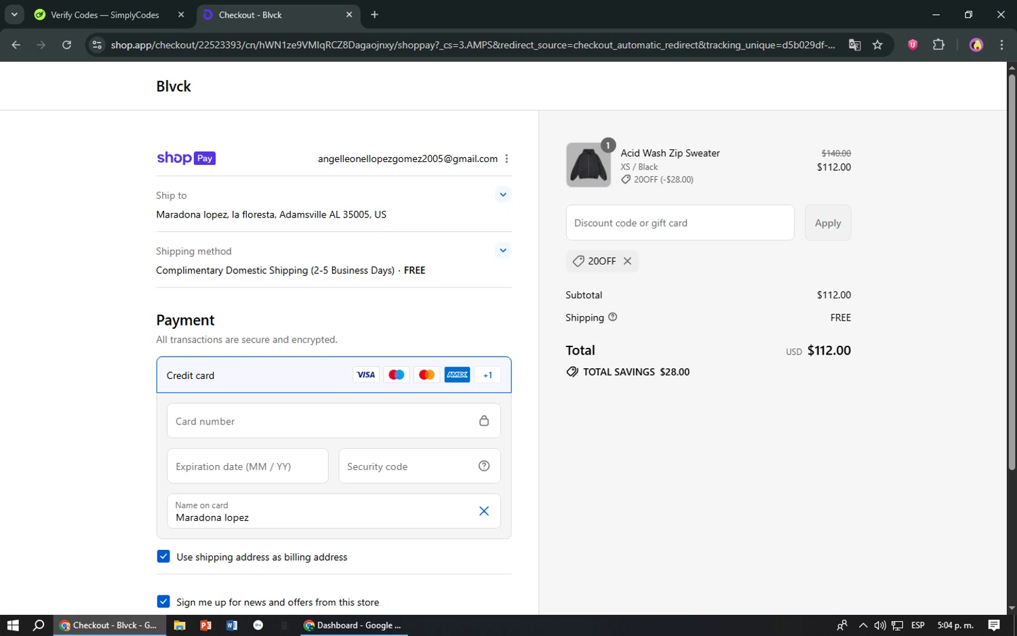The height and width of the screenshot is (636, 1017).
Task: Open the notifications center icon
Action: click(994, 625)
